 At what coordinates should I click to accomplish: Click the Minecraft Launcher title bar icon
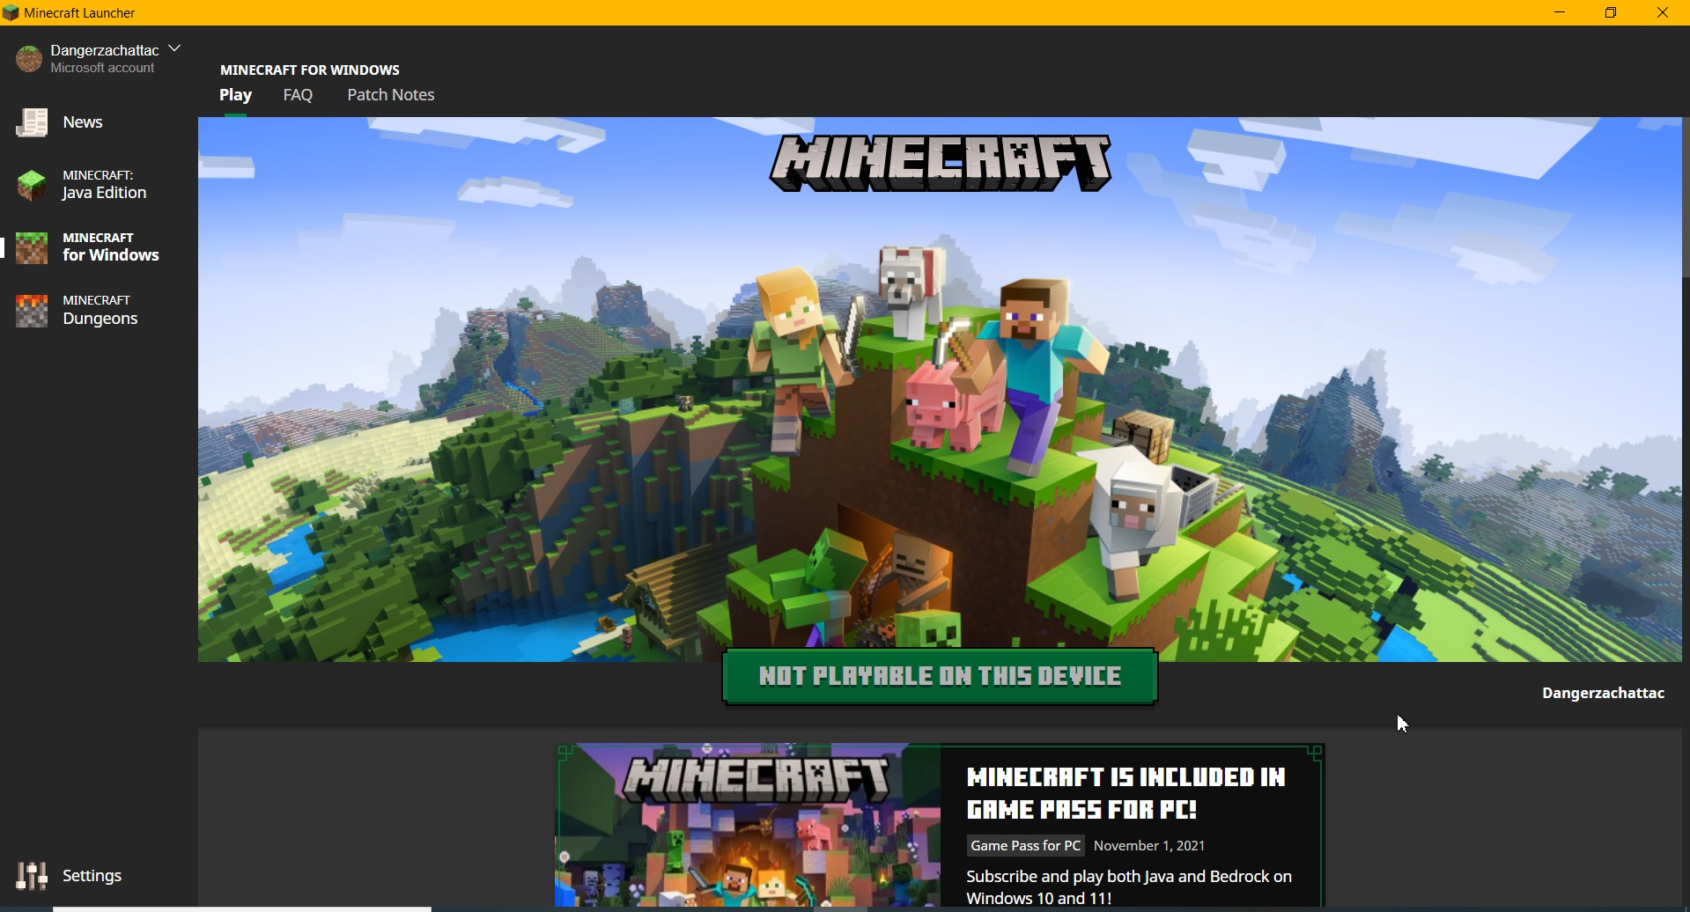[x=11, y=12]
